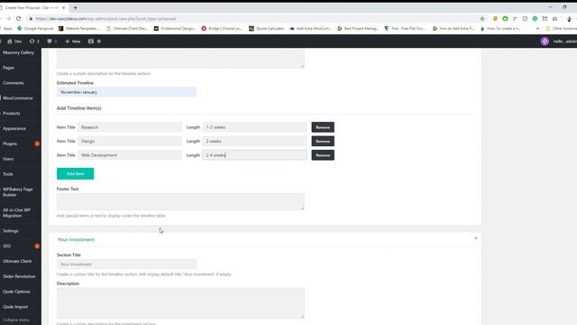This screenshot has height=325, width=577.
Task: Remove the Web Development timeline item
Action: (323, 155)
